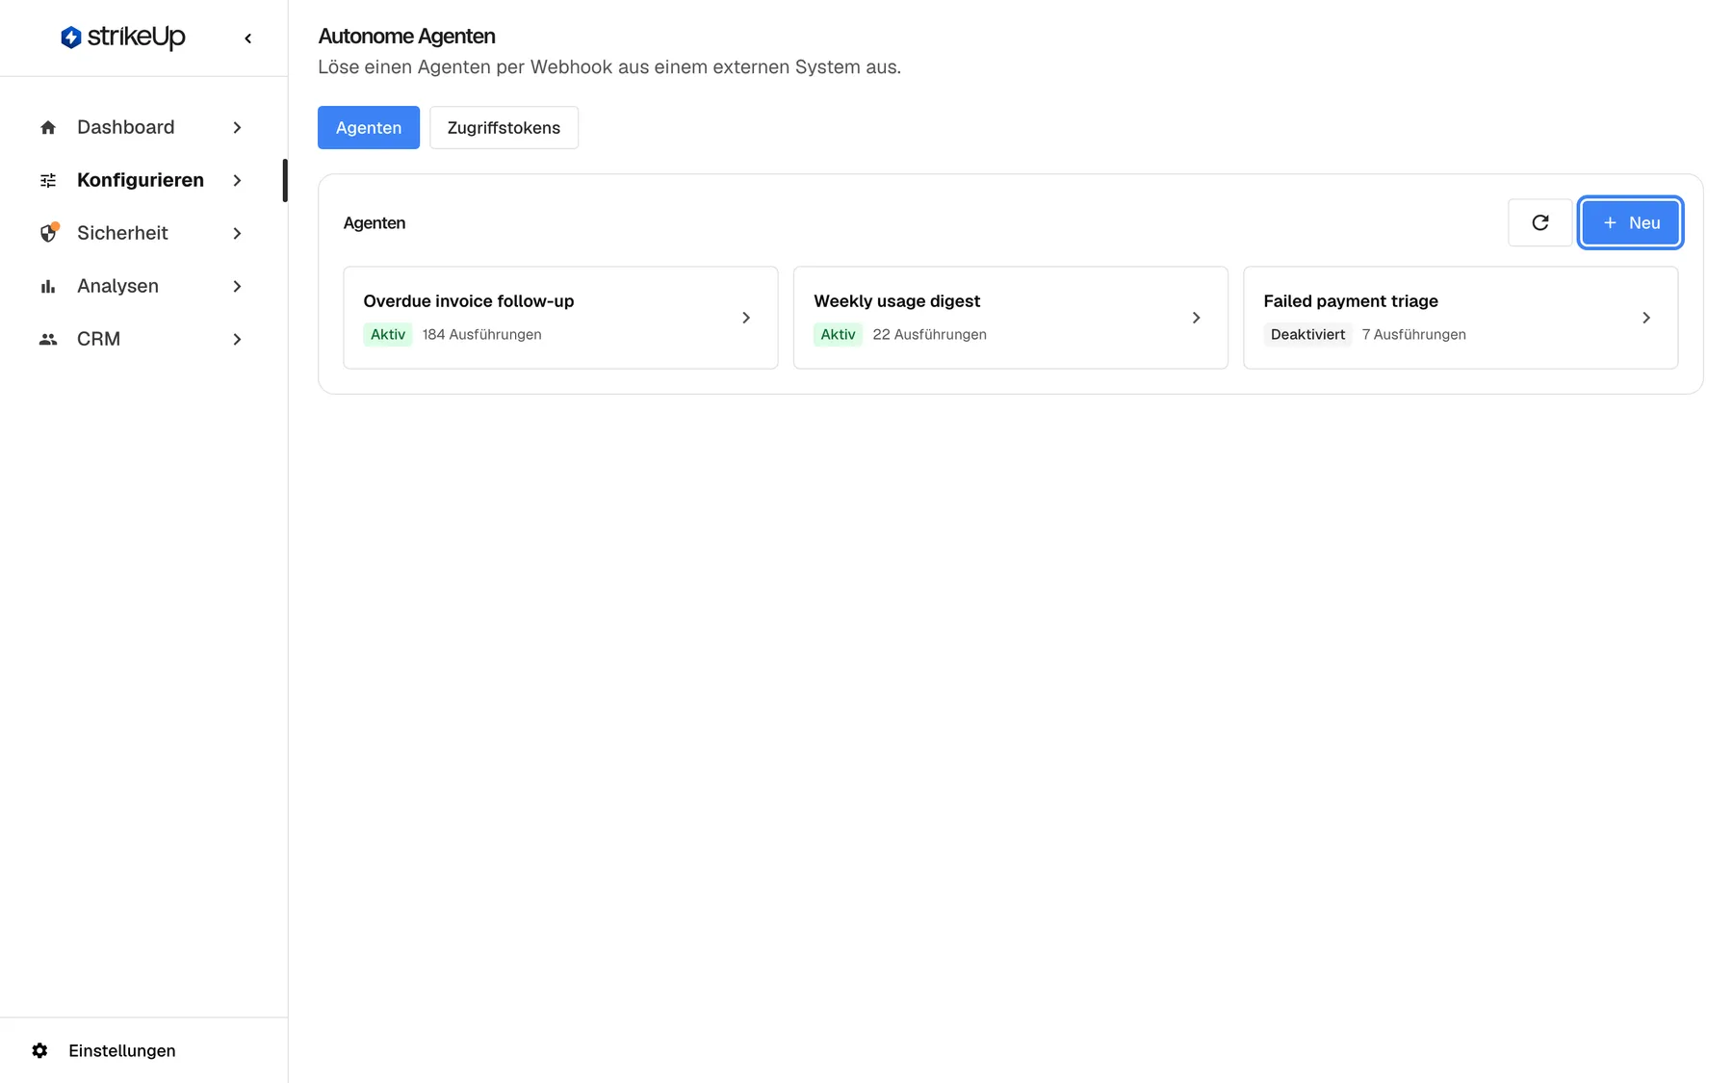The height and width of the screenshot is (1083, 1733).
Task: Click the Konfigurieren sliders icon
Action: click(48, 180)
